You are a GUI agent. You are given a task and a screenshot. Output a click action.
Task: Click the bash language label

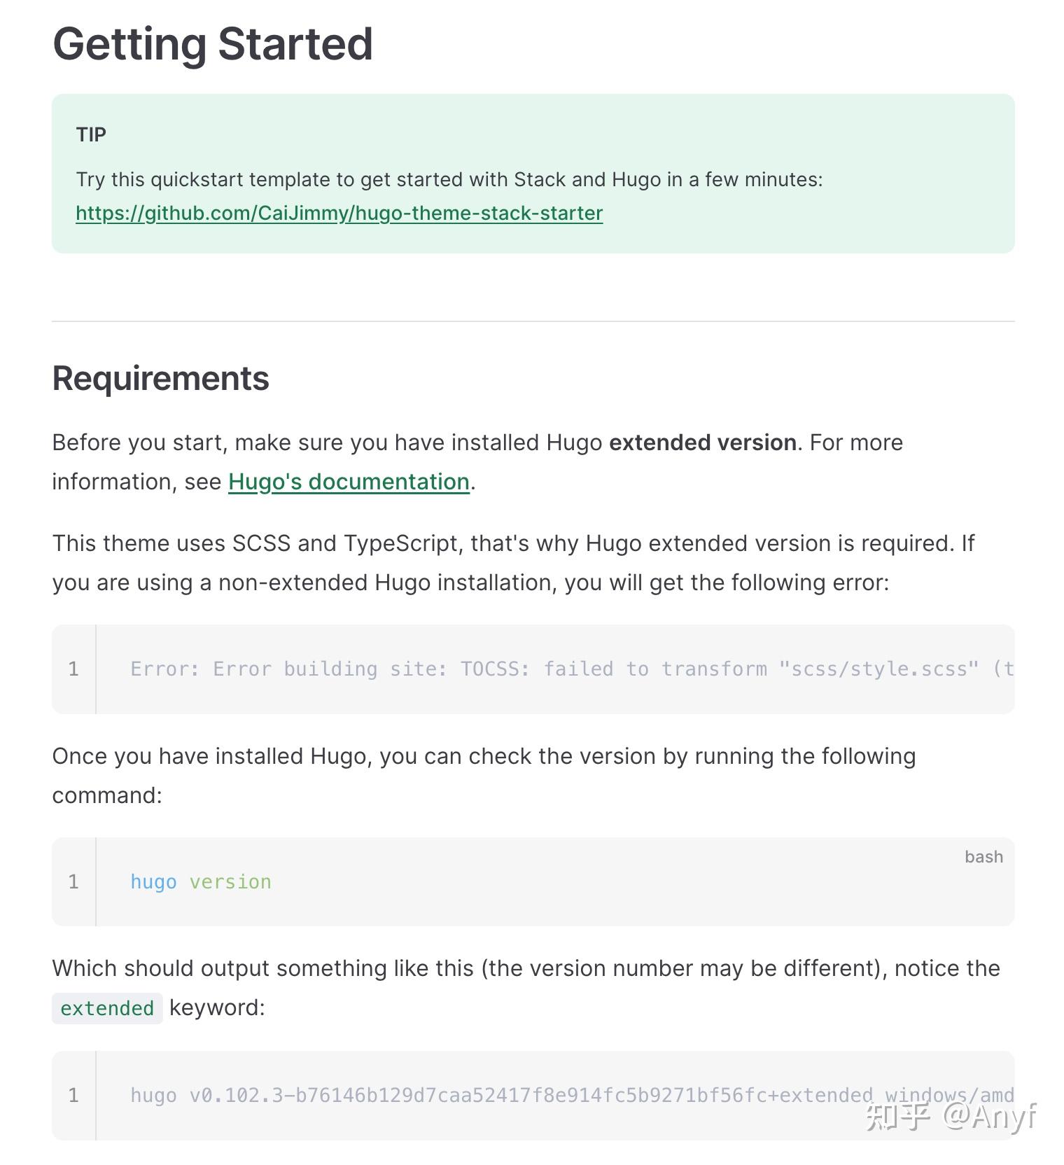click(983, 857)
